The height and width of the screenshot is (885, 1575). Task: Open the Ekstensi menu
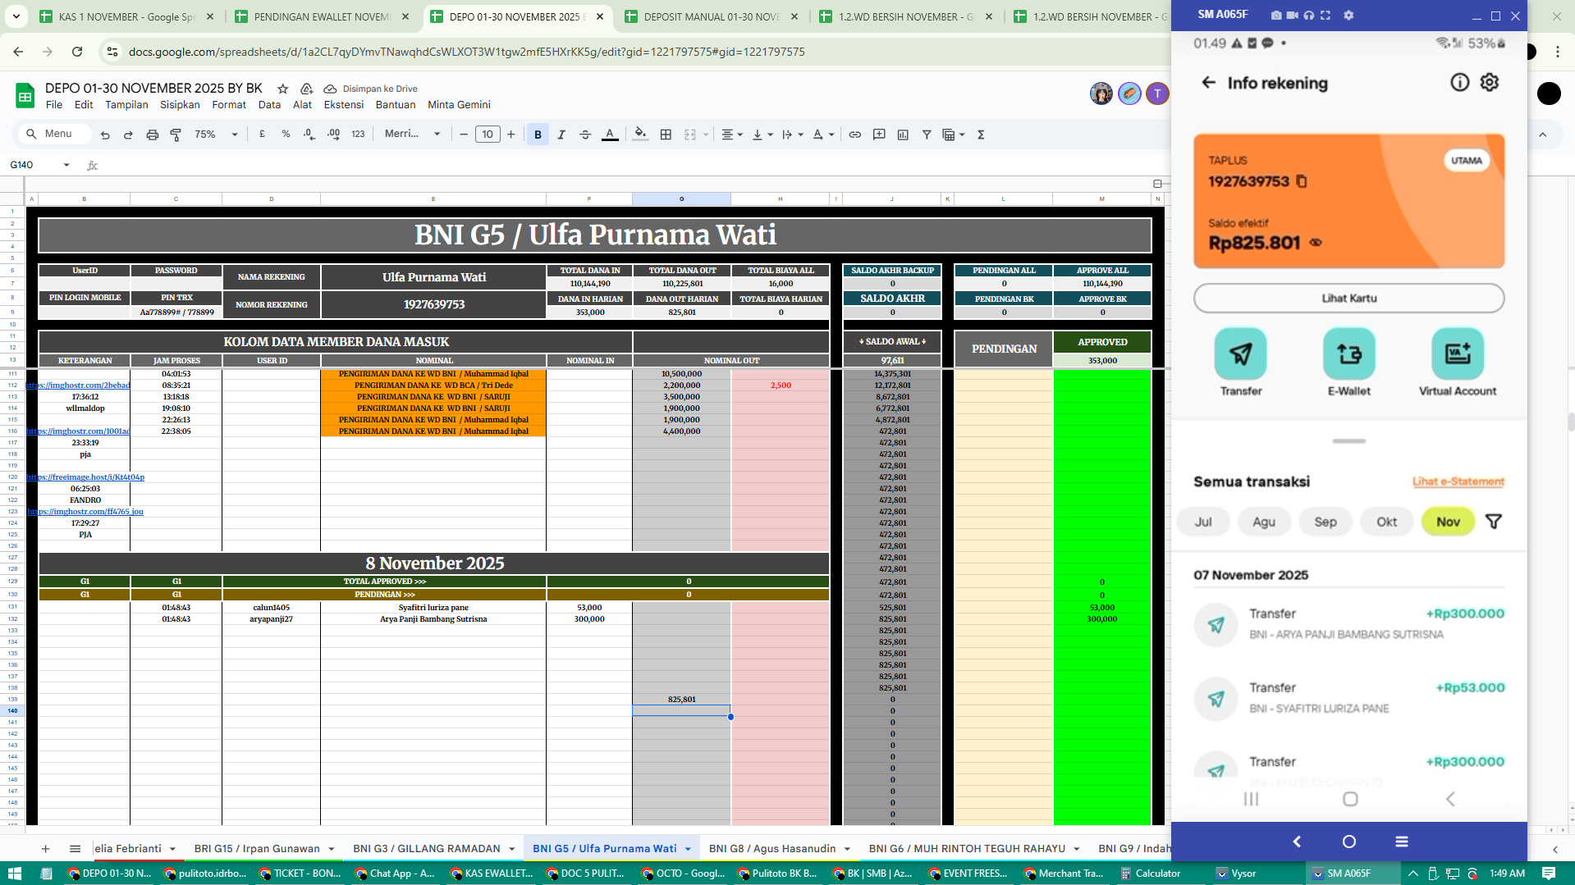click(x=343, y=105)
